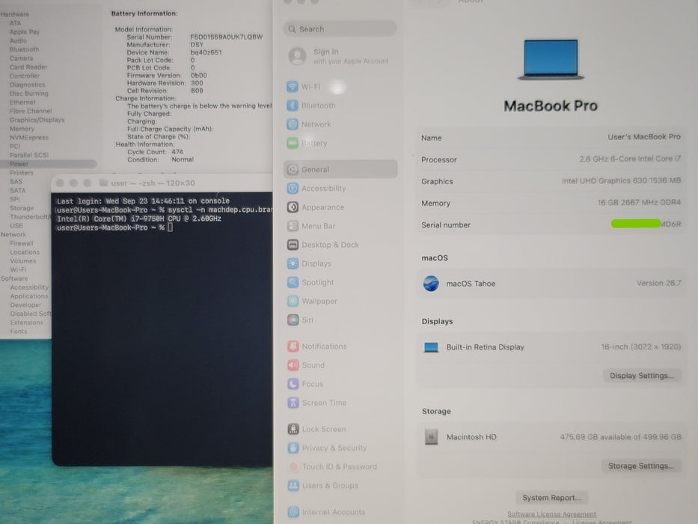Select Bluetooth in System Information Hardware list
Screen dimensions: 698x524
25,49
